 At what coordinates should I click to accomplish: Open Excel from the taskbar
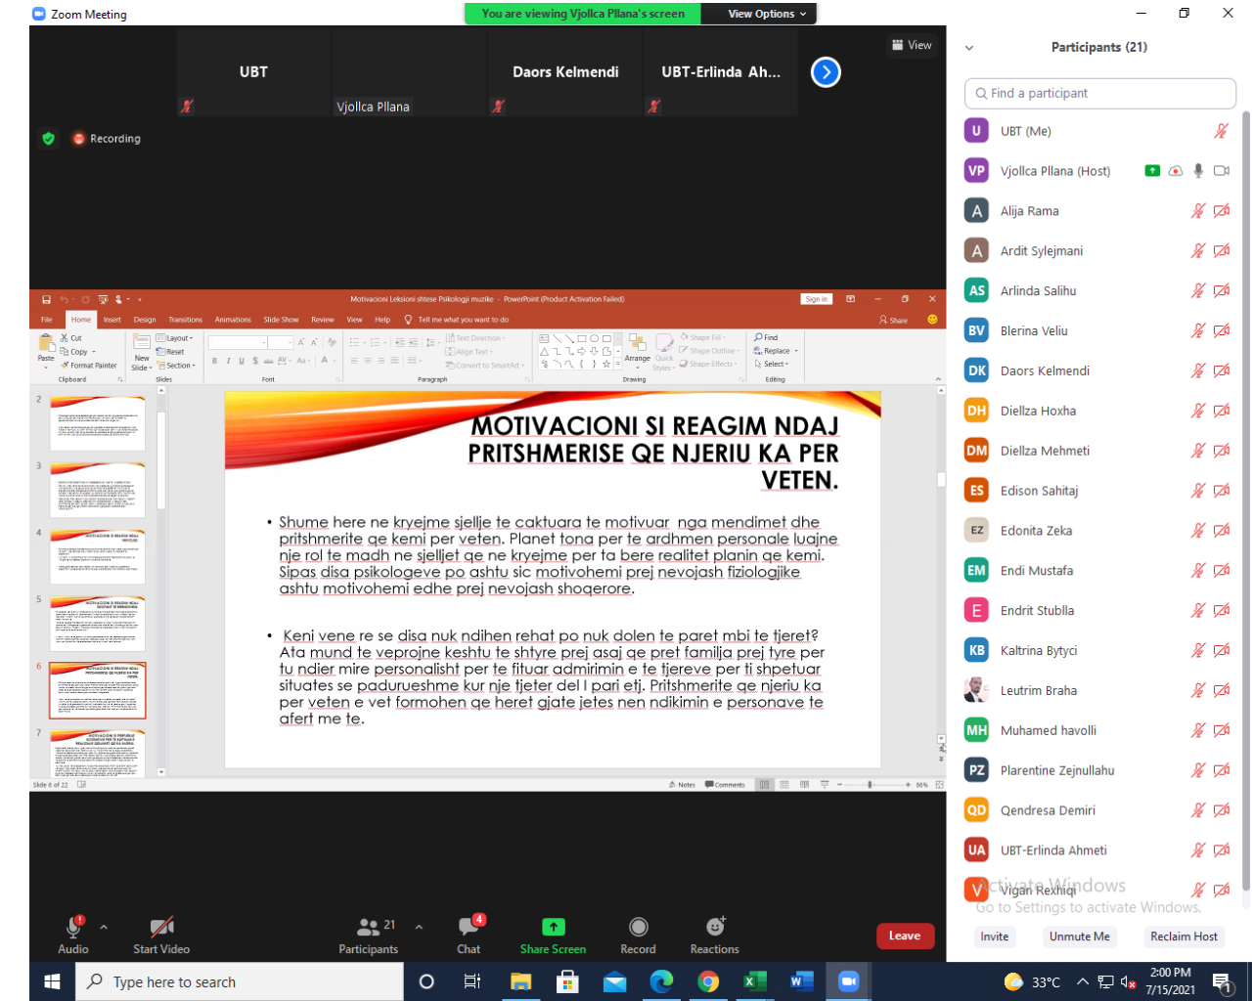(755, 981)
